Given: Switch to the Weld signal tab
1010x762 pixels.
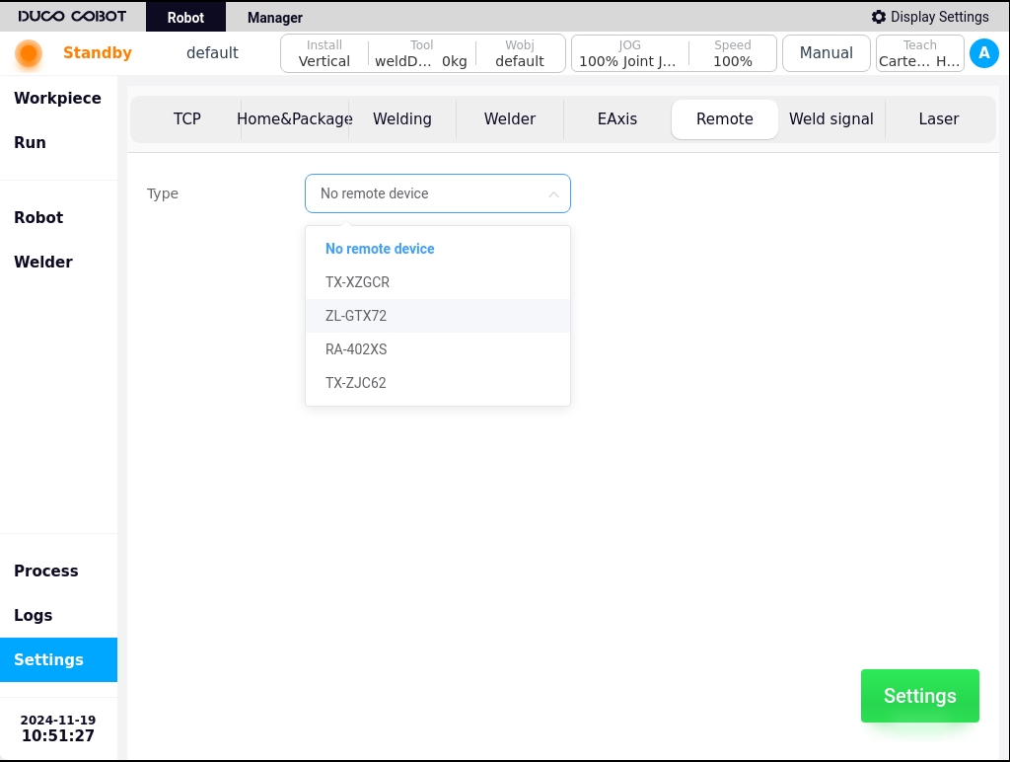Looking at the screenshot, I should [830, 119].
